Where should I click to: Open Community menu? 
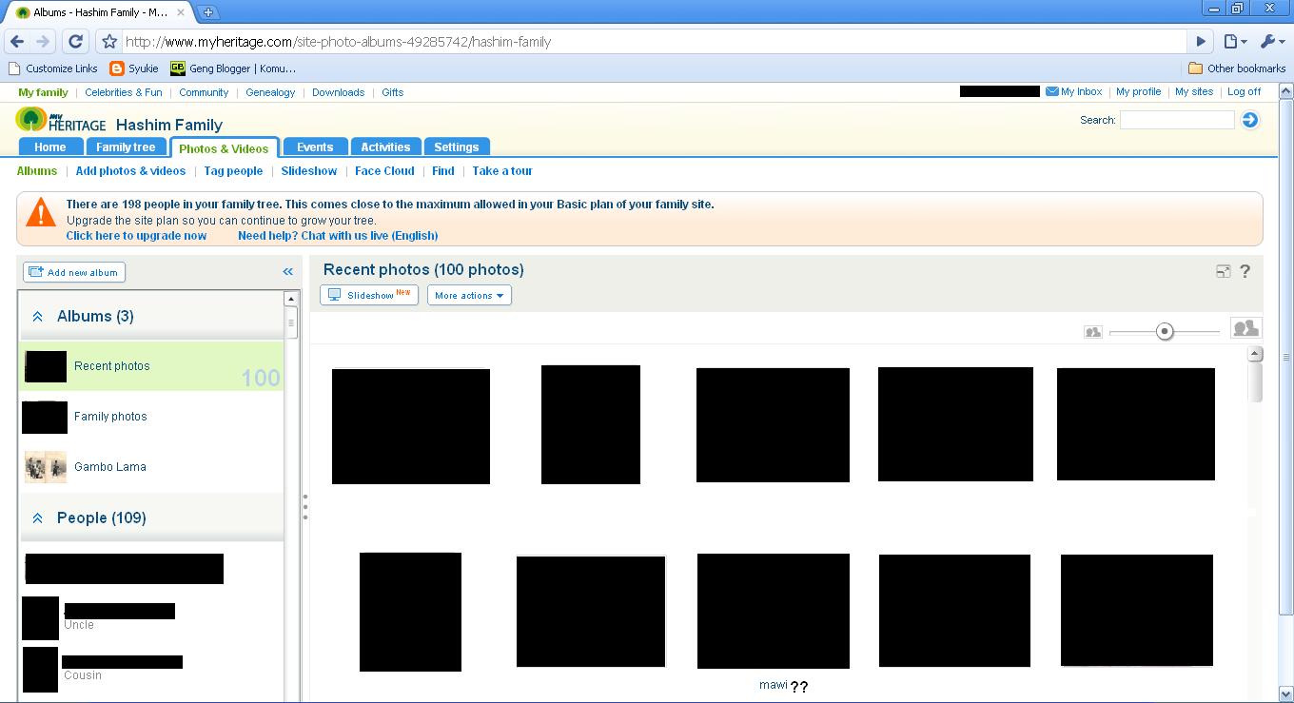[x=204, y=93]
